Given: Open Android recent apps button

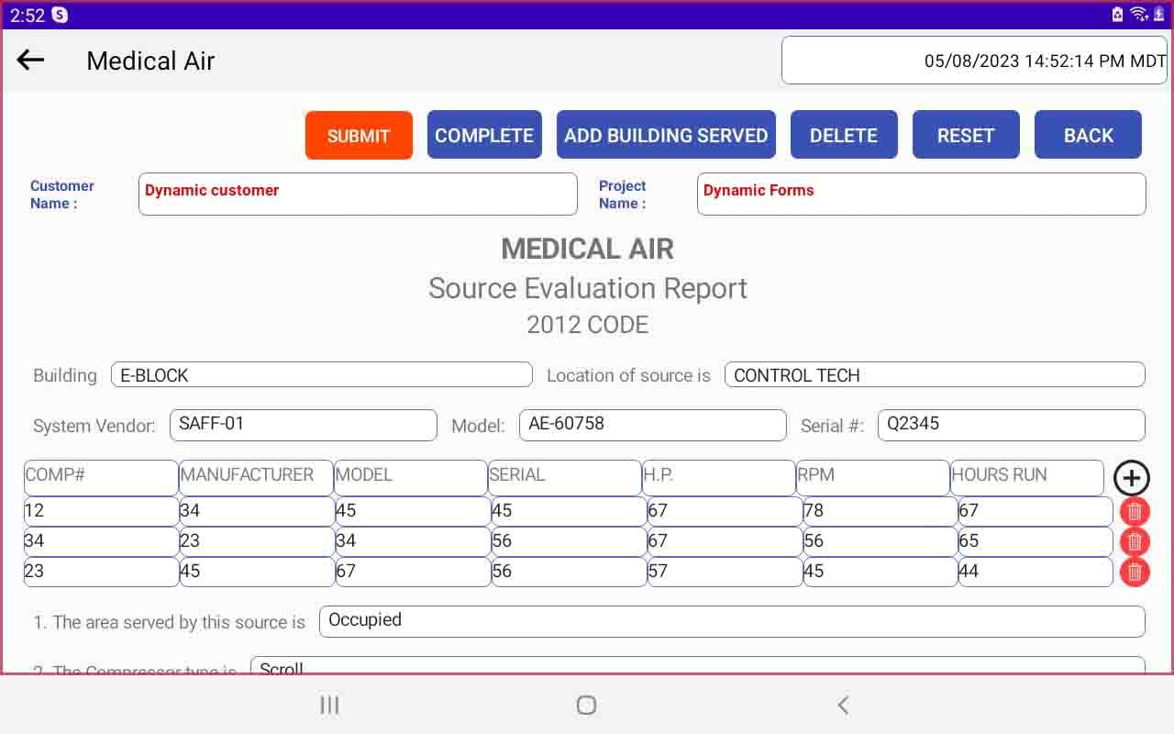Looking at the screenshot, I should pos(329,705).
